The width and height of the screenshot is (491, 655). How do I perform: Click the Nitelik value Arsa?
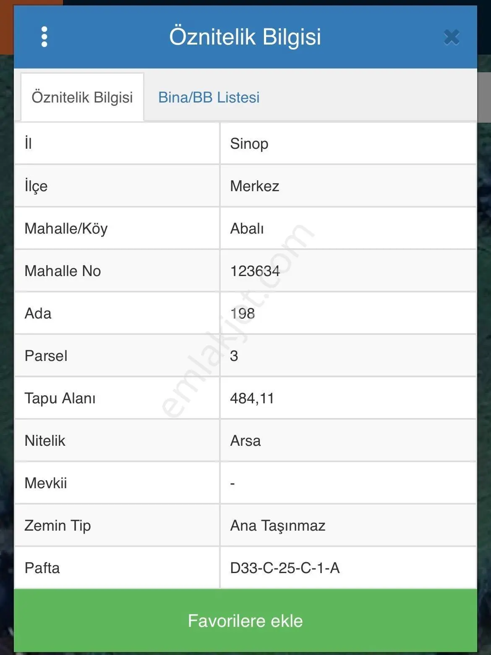point(245,441)
